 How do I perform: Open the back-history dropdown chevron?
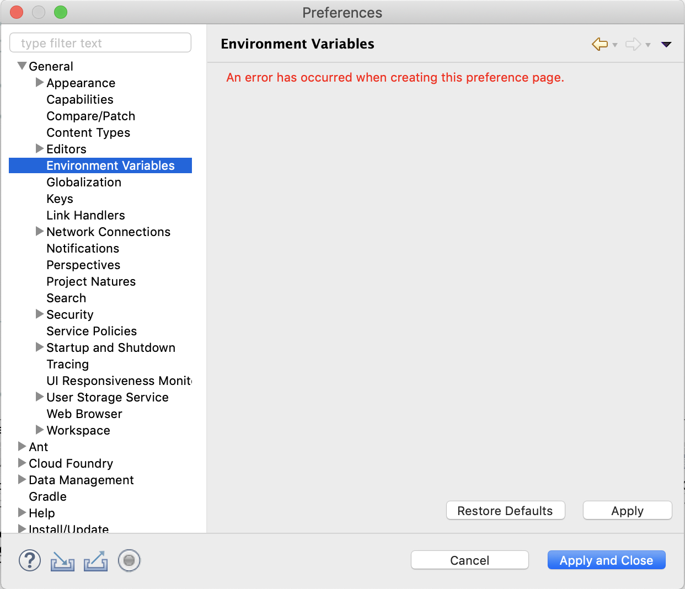(x=614, y=45)
